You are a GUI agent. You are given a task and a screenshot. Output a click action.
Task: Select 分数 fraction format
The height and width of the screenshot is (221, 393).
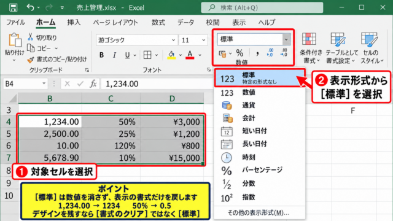pos(260,184)
